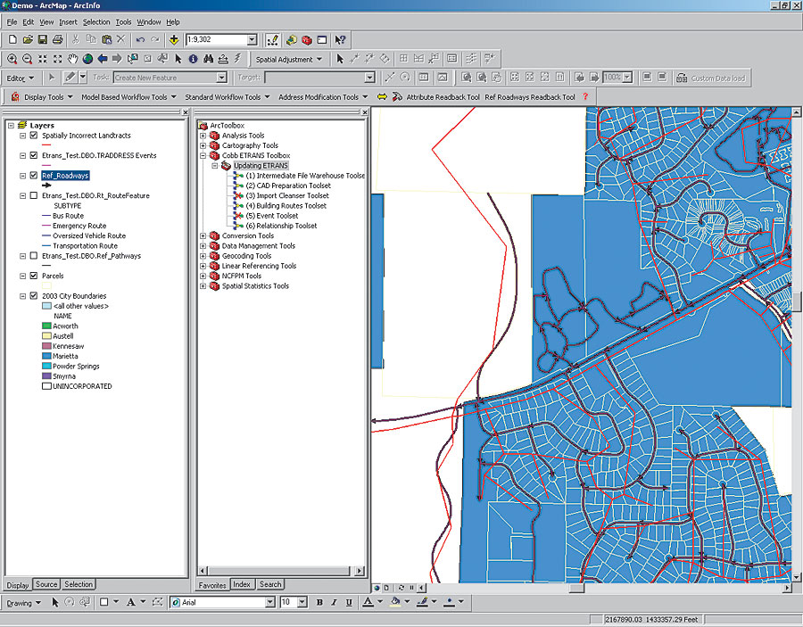
Task: Open the Find binoculars tool
Action: [x=208, y=59]
